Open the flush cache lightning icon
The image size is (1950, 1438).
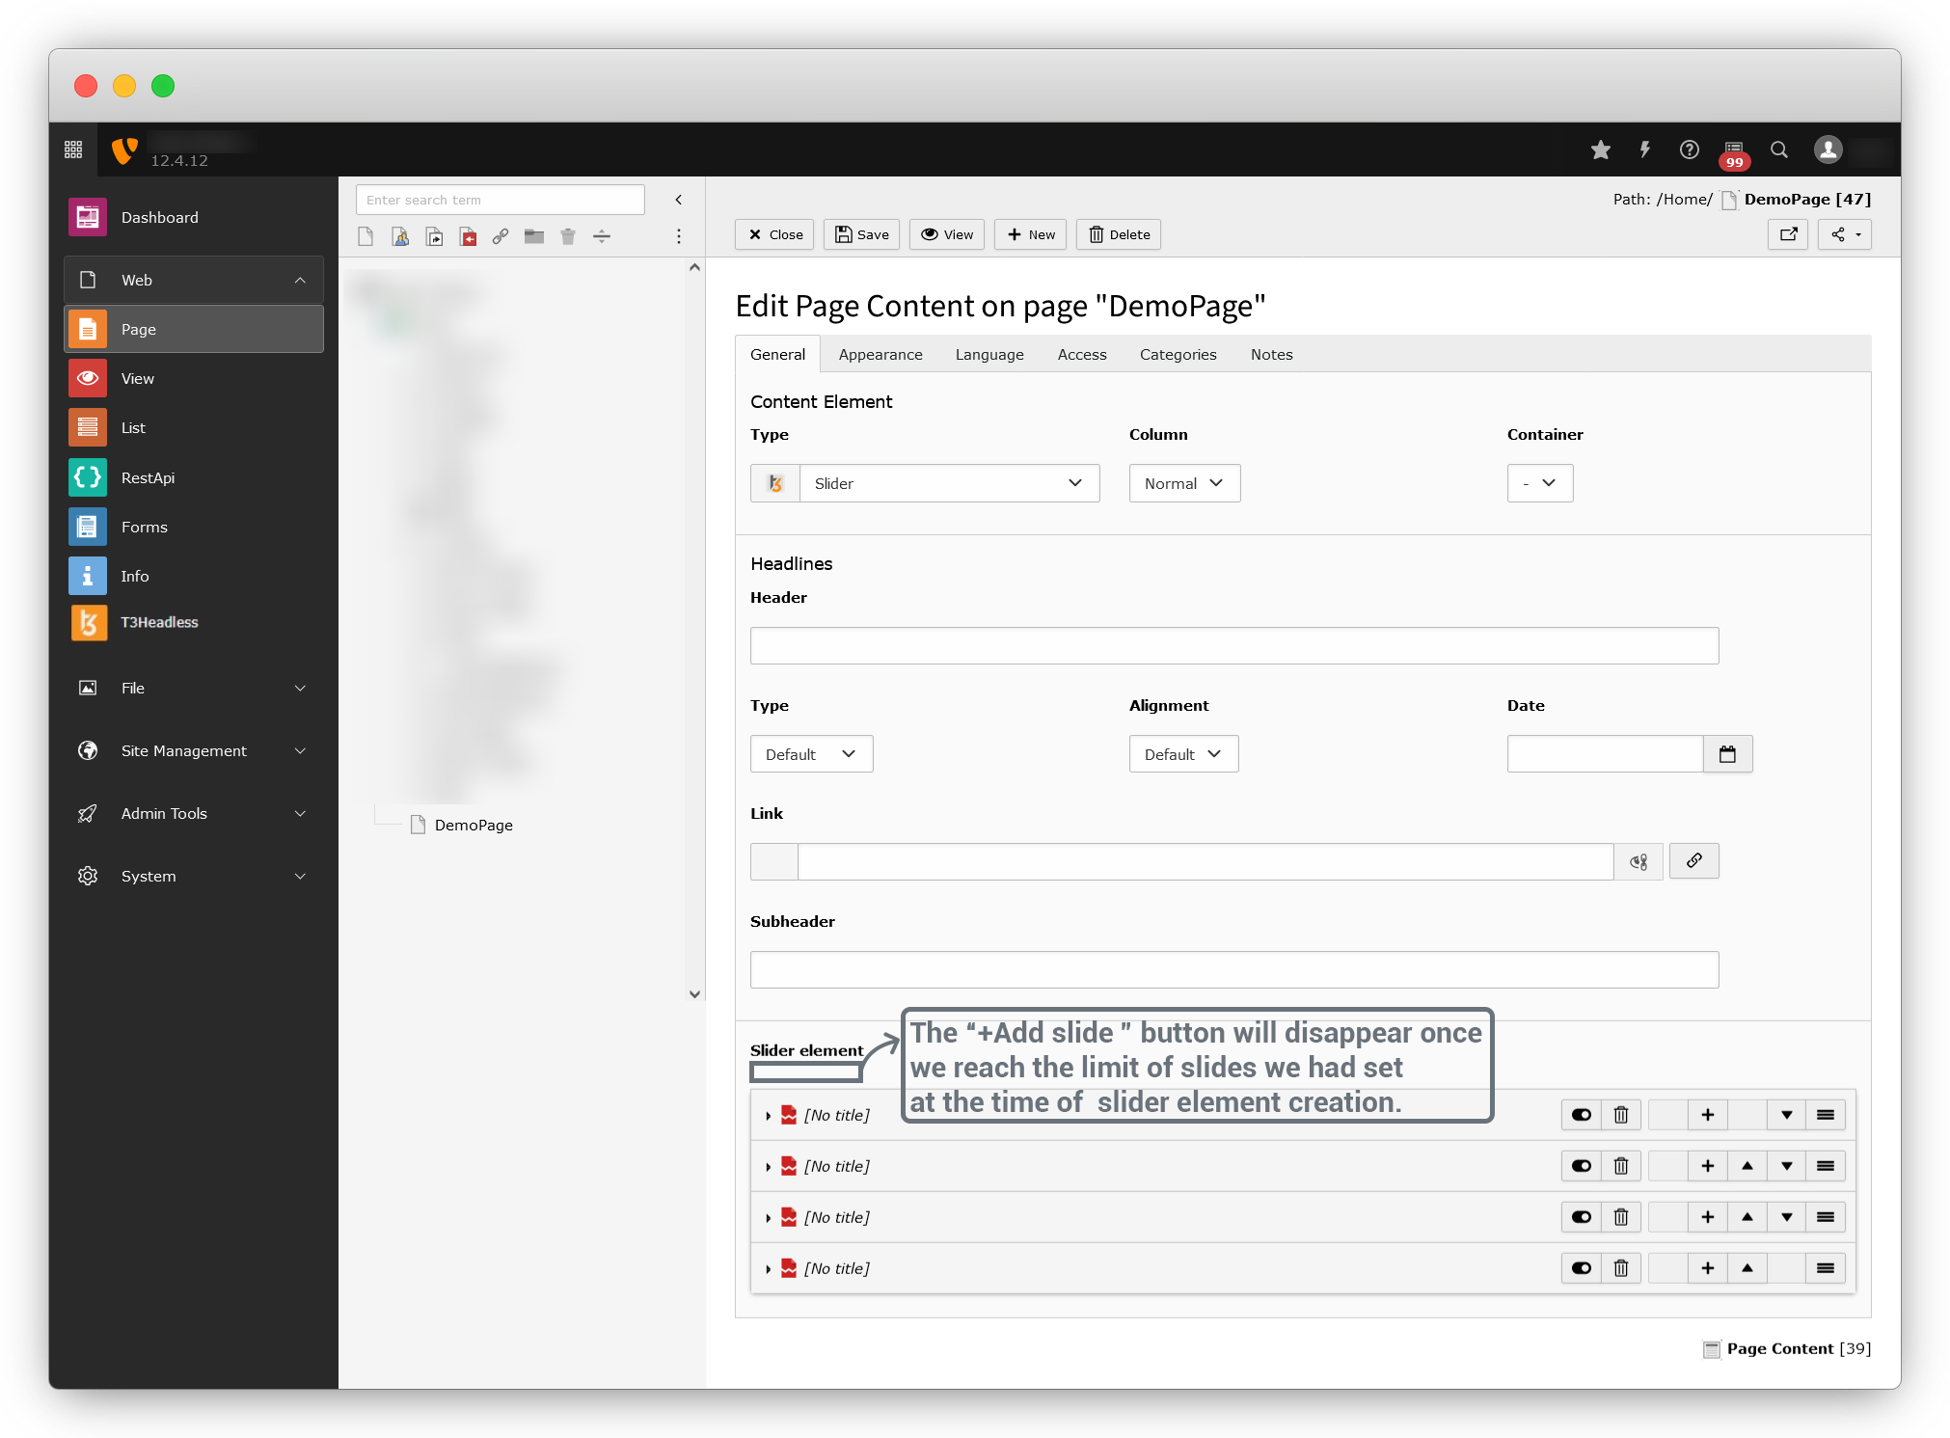pyautogui.click(x=1644, y=149)
